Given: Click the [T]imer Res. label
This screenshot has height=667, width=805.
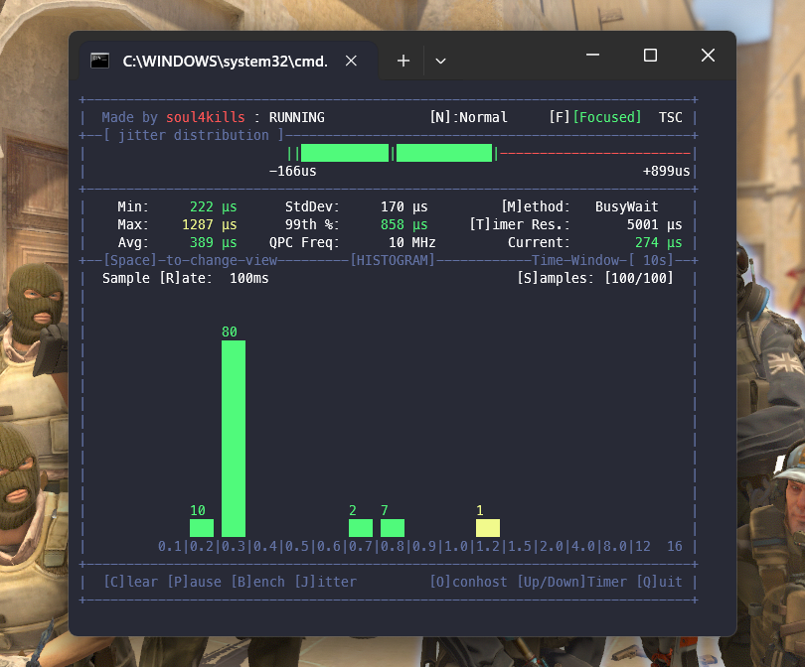Looking at the screenshot, I should pyautogui.click(x=520, y=224).
